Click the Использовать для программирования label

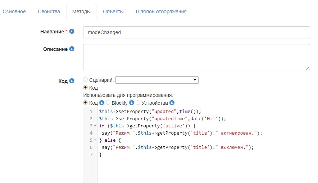point(128,95)
